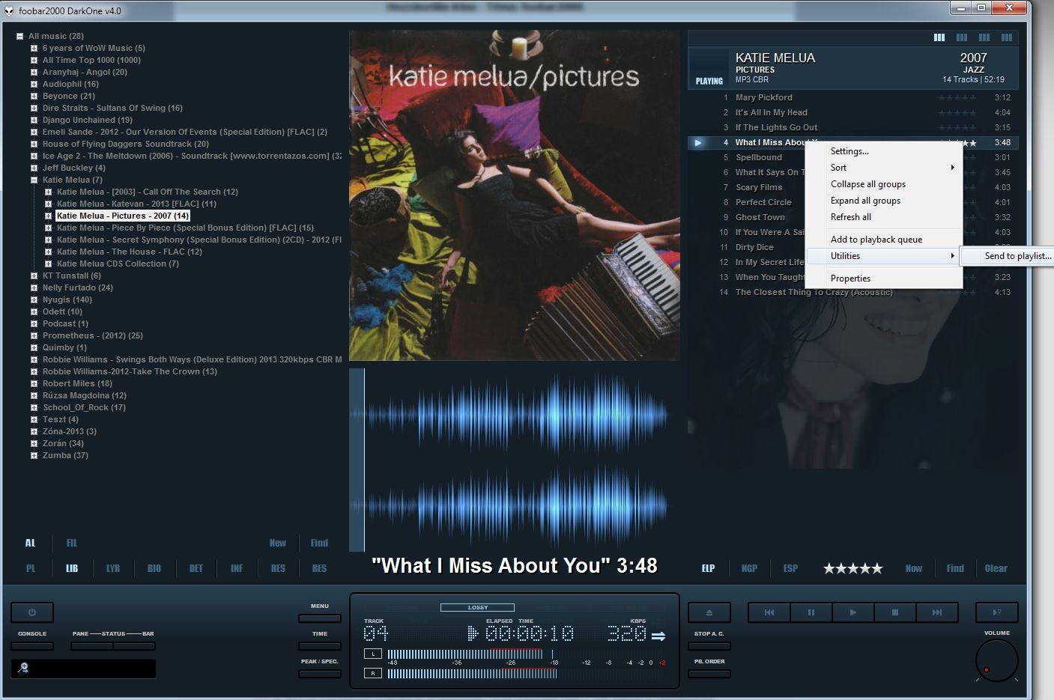The width and height of the screenshot is (1054, 700).
Task: Toggle the status PANE button
Action: [x=92, y=645]
